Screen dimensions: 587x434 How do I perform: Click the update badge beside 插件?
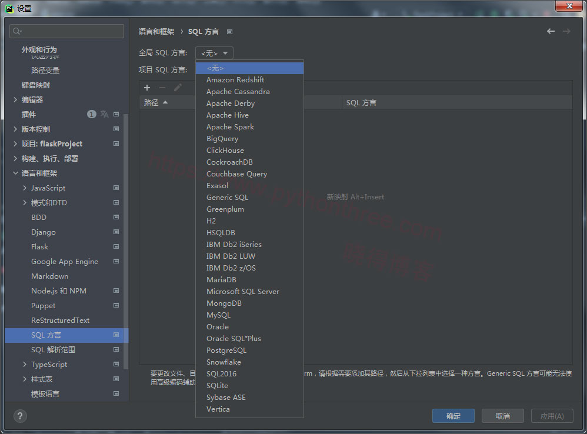click(92, 114)
